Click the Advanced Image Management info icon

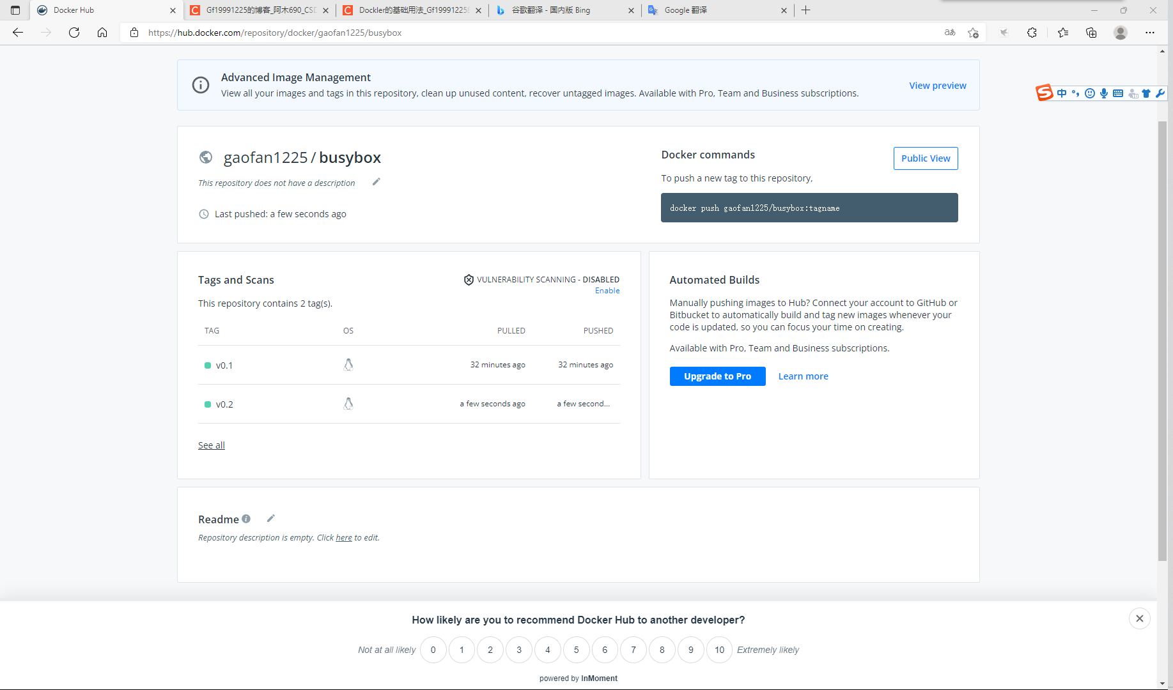[x=201, y=85]
